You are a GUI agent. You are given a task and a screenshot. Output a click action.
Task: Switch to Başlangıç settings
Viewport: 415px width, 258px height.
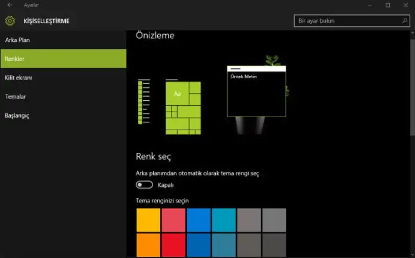coord(17,115)
